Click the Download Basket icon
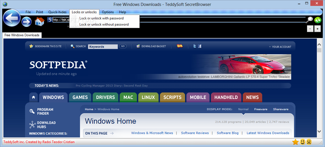This screenshot has width=325, height=147. (x=139, y=46)
